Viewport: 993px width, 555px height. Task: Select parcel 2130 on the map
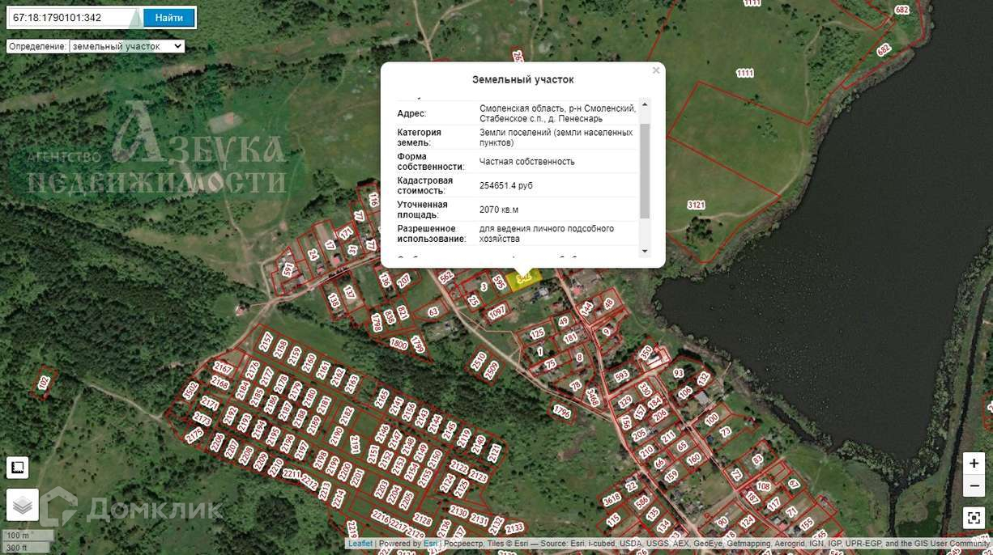(458, 512)
